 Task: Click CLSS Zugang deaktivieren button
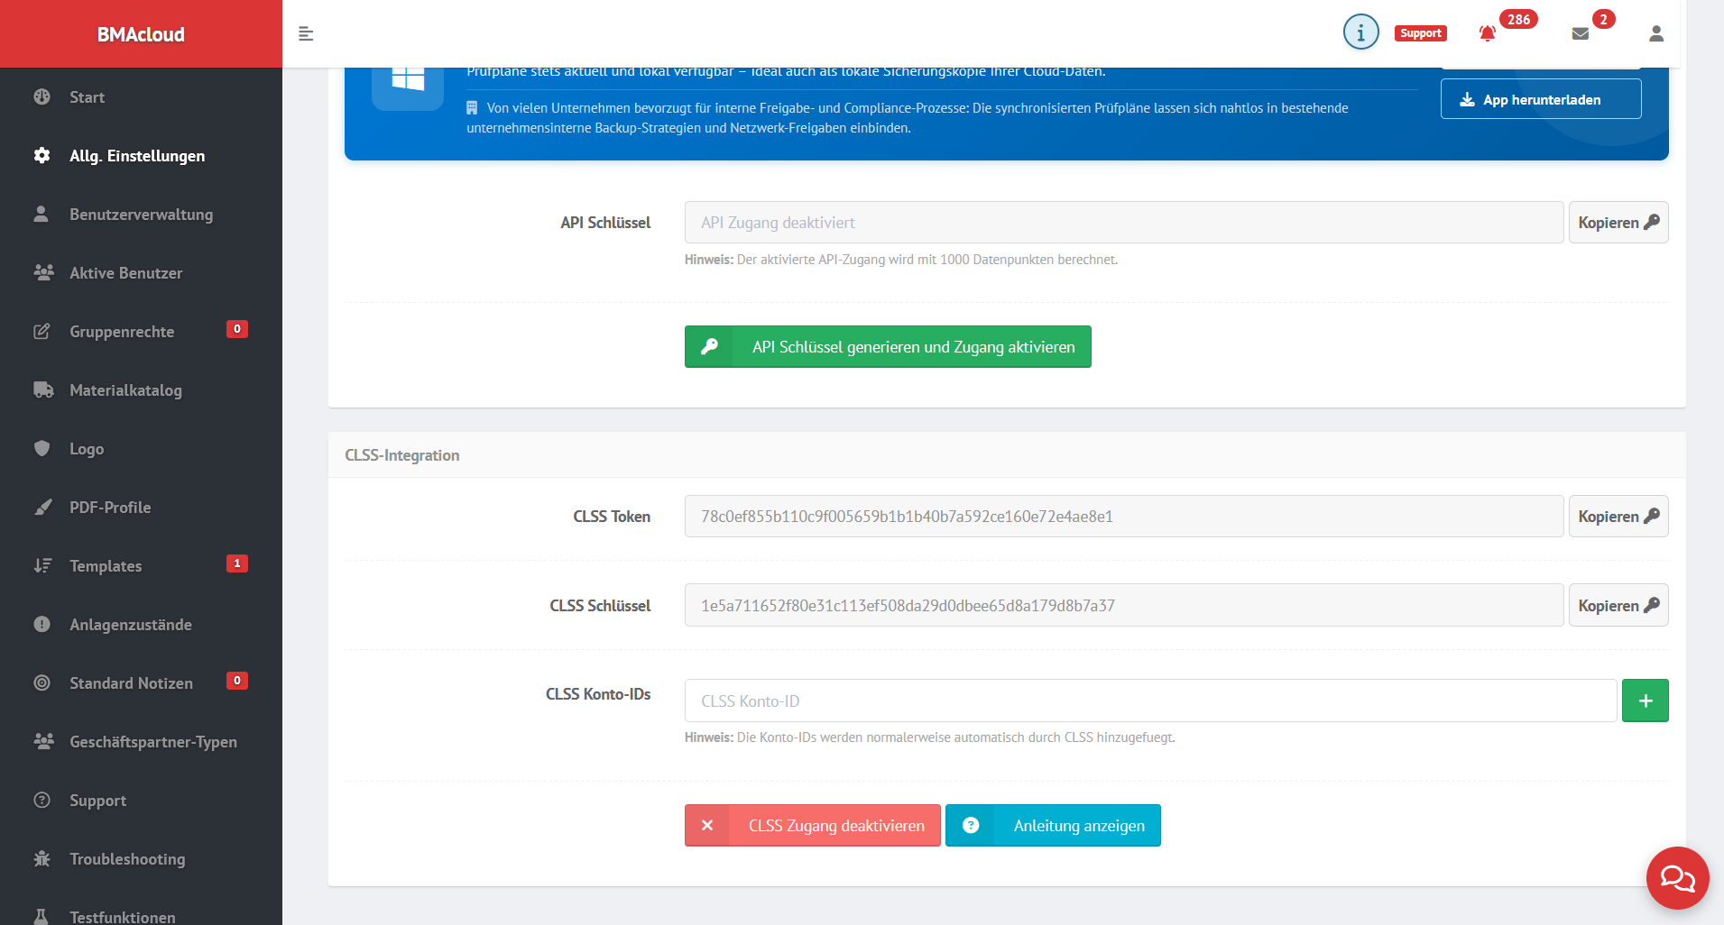813,826
